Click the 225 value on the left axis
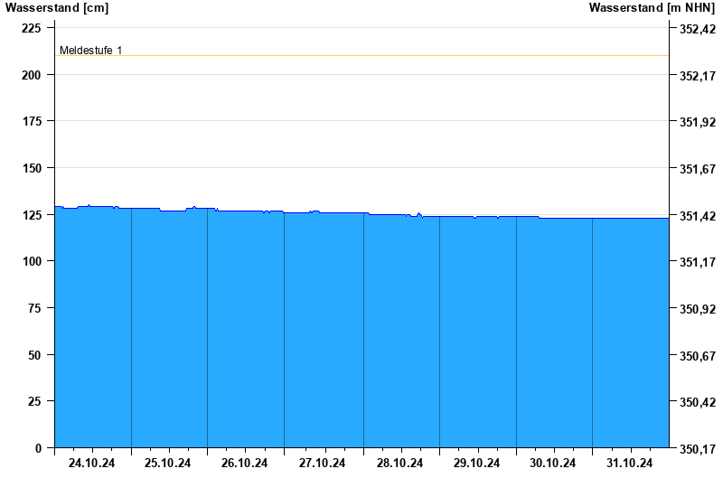Image resolution: width=723 pixels, height=497 pixels. [32, 28]
